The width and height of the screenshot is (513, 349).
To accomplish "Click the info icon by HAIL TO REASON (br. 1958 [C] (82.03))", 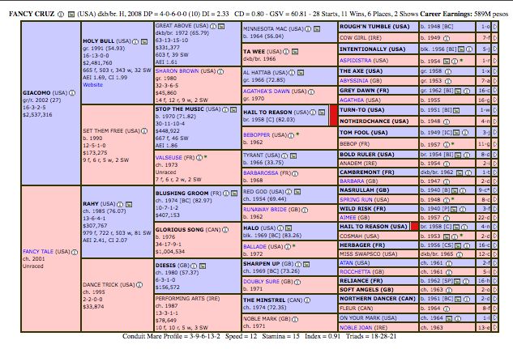I will (313, 113).
